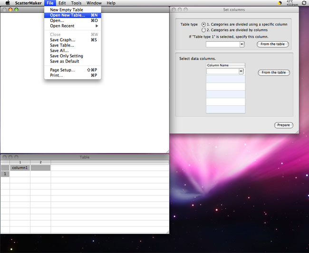309x253 pixels.
Task: Click the Prepare button
Action: click(284, 125)
